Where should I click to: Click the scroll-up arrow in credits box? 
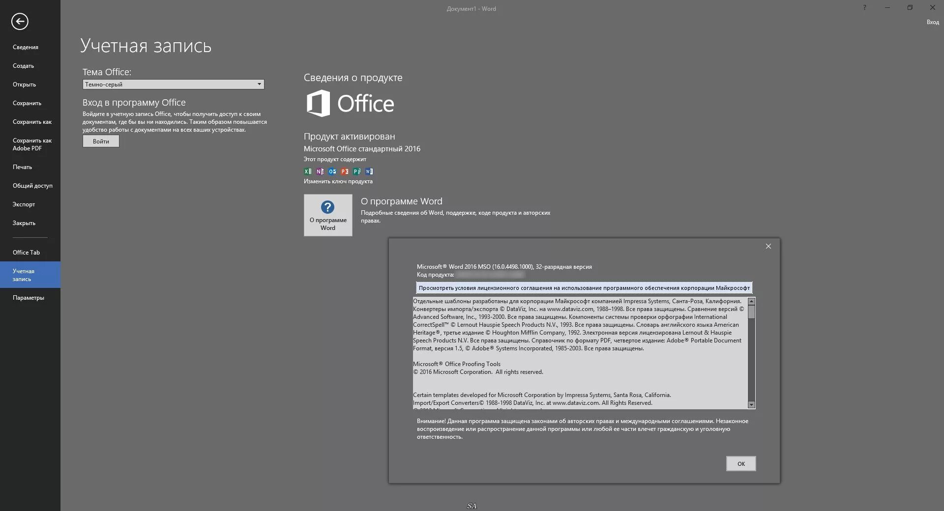tap(751, 301)
